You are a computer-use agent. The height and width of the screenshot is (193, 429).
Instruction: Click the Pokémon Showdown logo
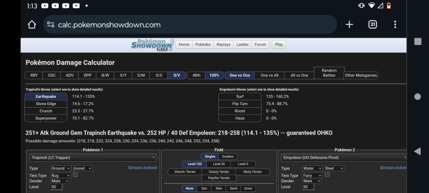click(152, 45)
